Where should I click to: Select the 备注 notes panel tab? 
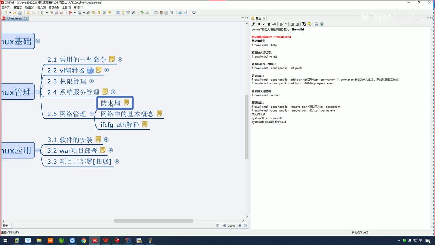pos(258,18)
